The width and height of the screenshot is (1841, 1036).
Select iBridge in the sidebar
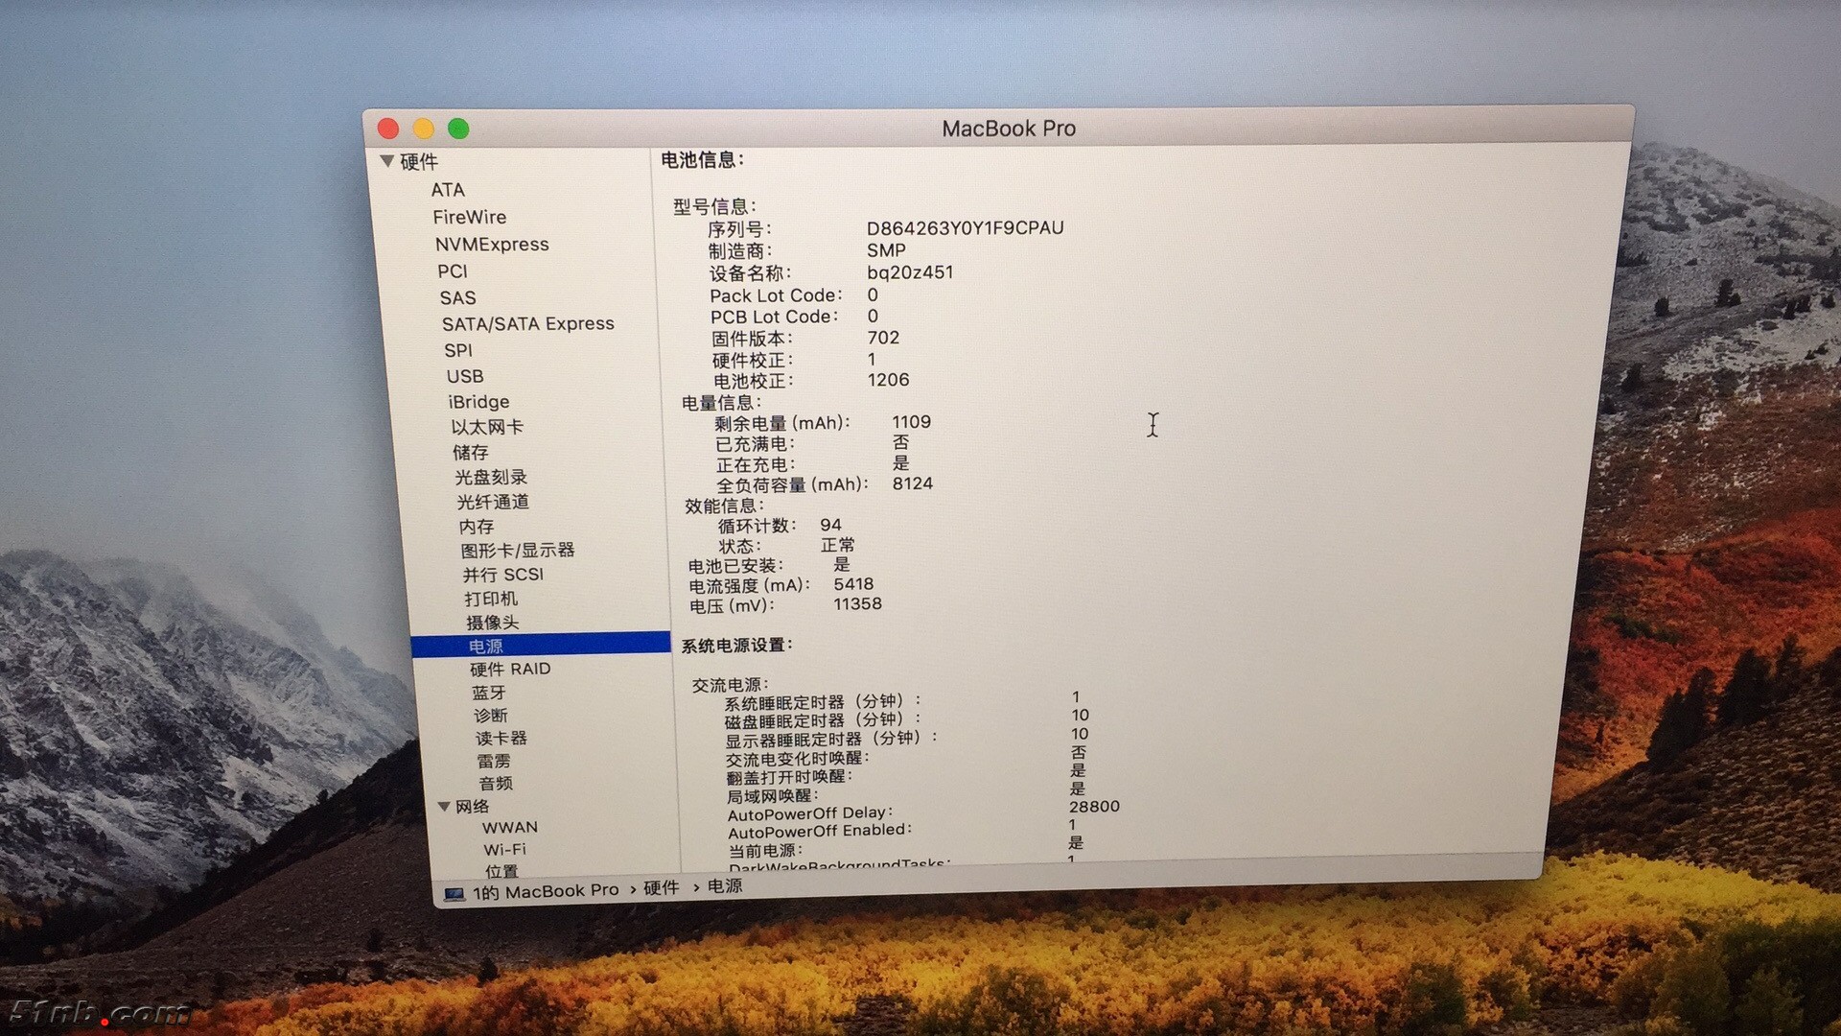(x=478, y=402)
